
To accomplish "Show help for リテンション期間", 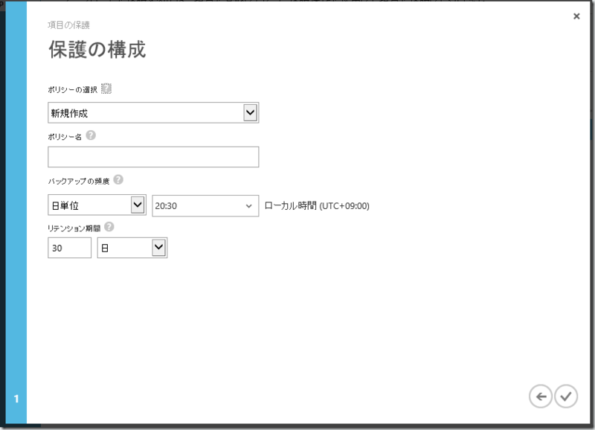I will coord(109,227).
